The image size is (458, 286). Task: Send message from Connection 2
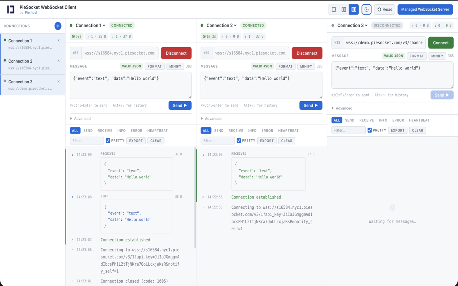(311, 105)
